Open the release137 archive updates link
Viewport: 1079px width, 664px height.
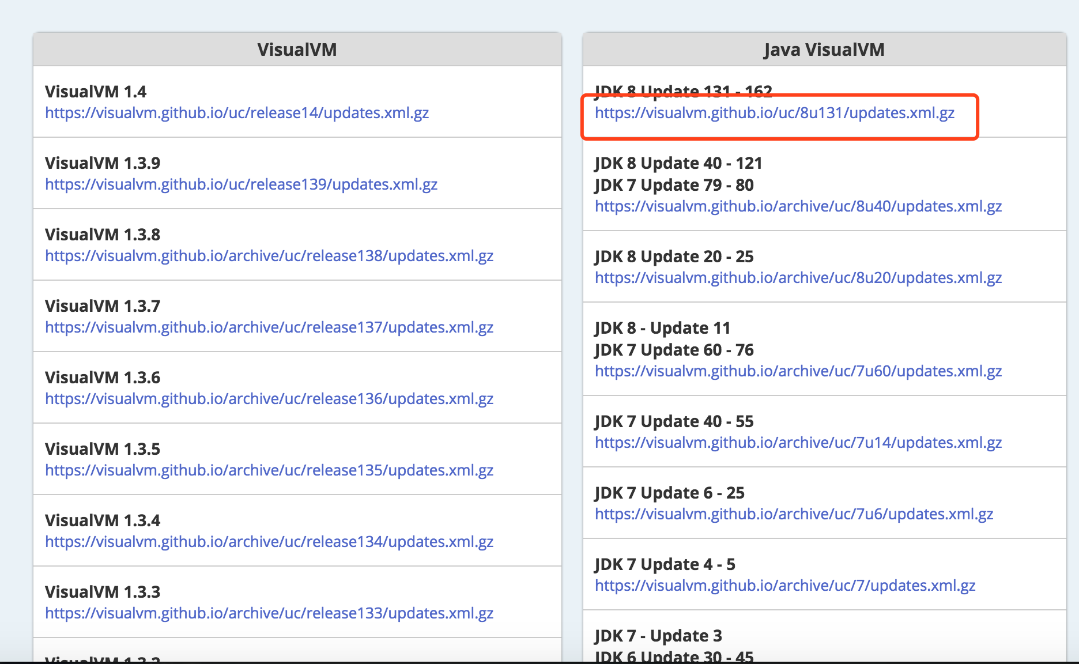[x=269, y=327]
